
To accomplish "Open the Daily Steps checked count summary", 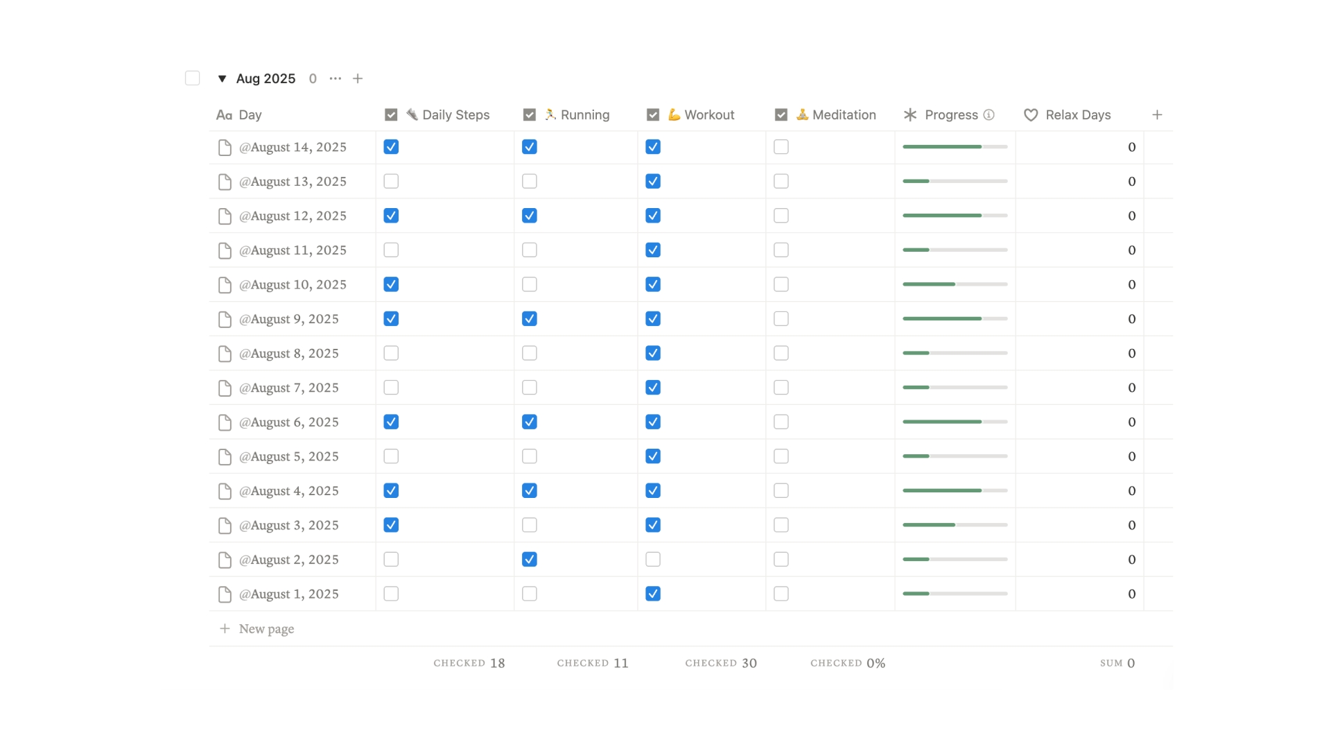I will [469, 663].
